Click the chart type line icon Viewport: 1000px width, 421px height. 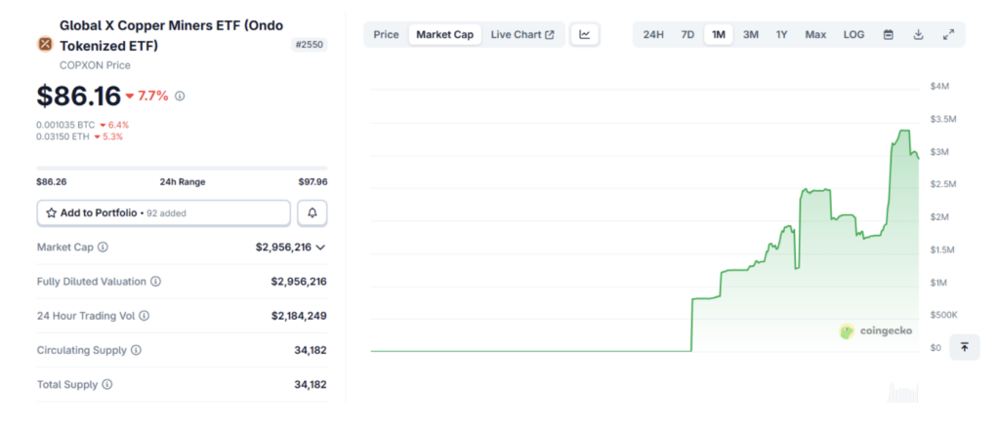585,34
